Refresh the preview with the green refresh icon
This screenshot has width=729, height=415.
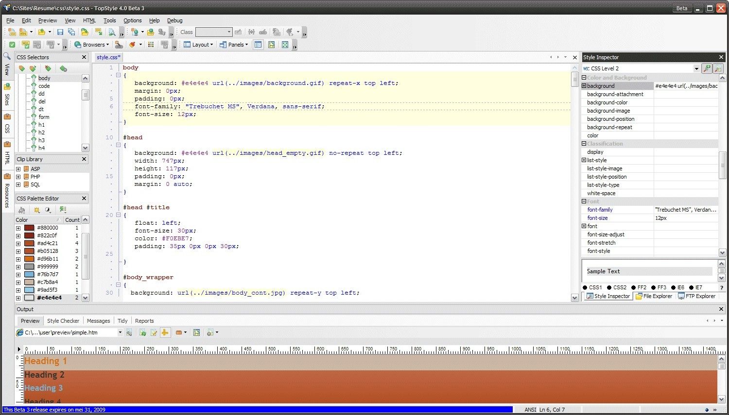tap(143, 332)
